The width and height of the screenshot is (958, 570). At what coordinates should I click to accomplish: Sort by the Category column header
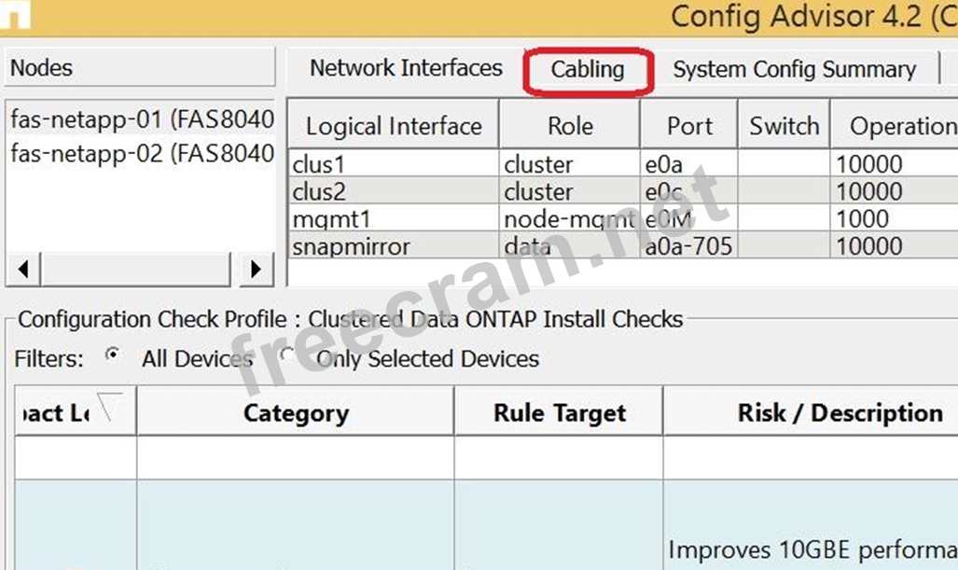coord(296,412)
